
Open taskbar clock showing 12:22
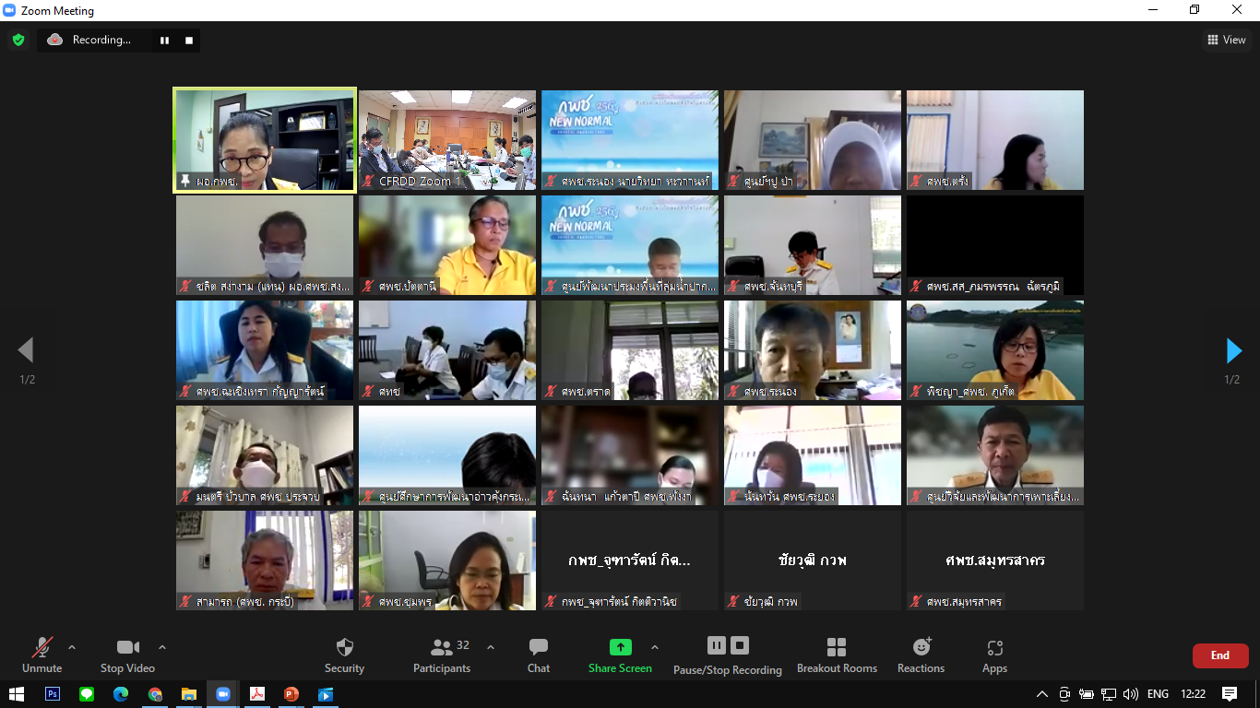pyautogui.click(x=1193, y=694)
